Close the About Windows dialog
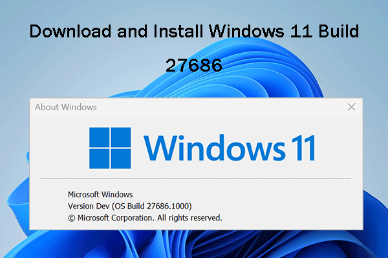 (351, 107)
